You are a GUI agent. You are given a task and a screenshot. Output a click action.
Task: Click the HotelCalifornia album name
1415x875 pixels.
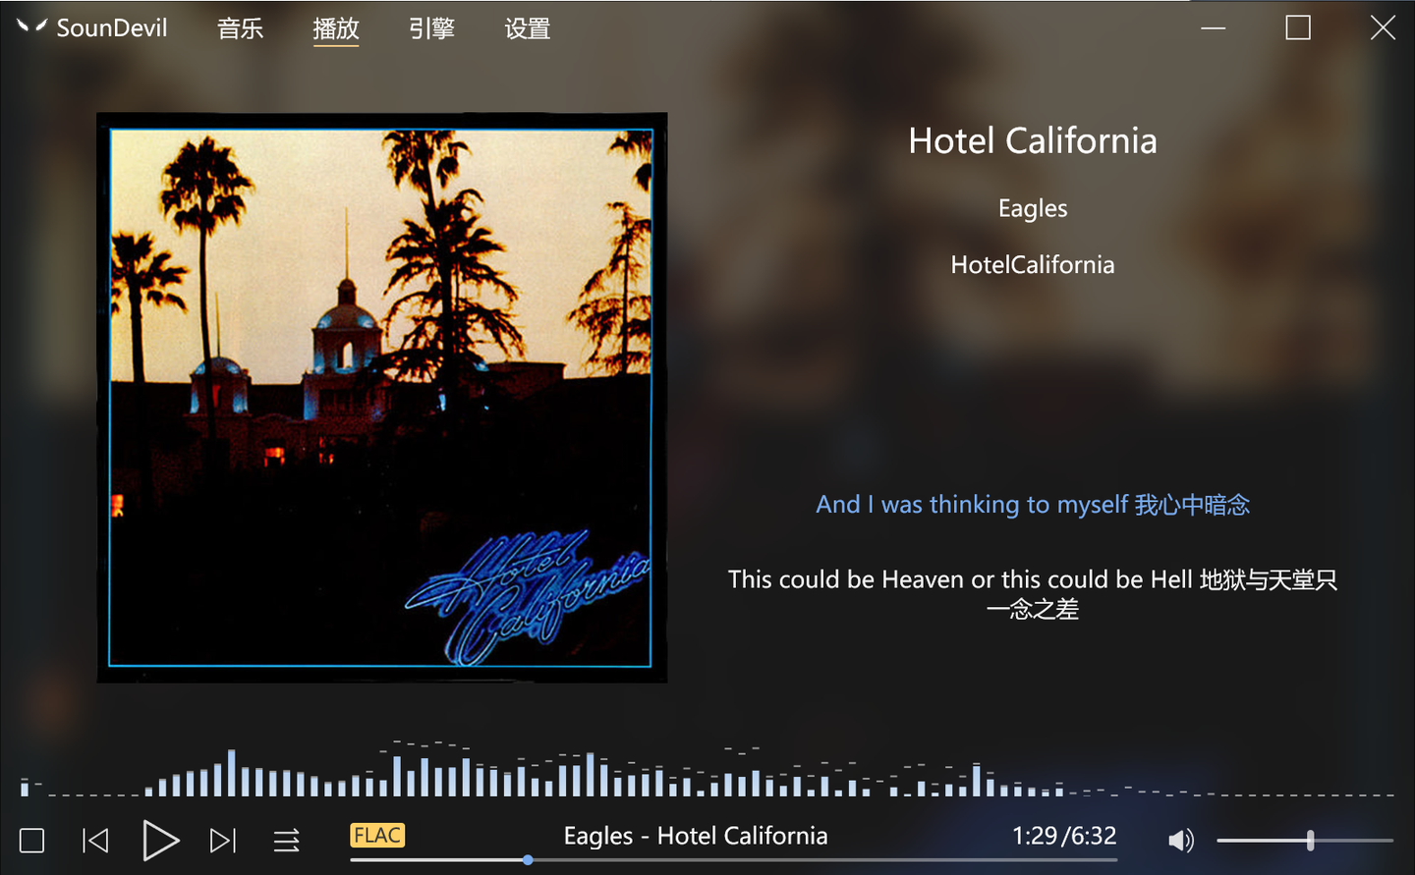pos(1033,264)
